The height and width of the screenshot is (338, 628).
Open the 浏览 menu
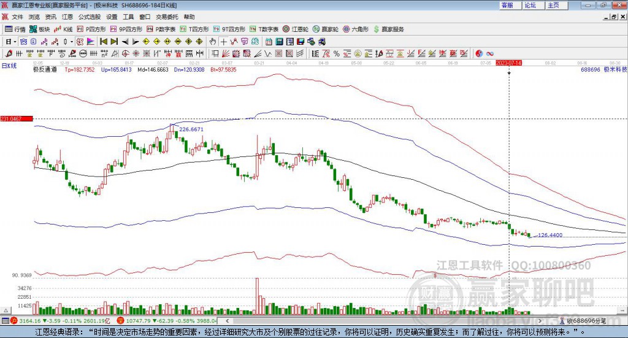(x=34, y=17)
